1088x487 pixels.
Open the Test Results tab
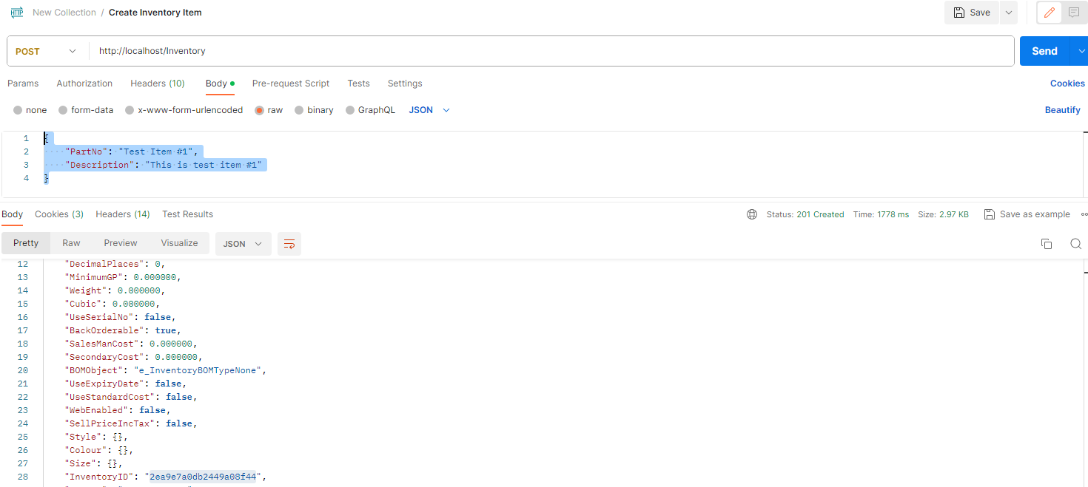187,214
